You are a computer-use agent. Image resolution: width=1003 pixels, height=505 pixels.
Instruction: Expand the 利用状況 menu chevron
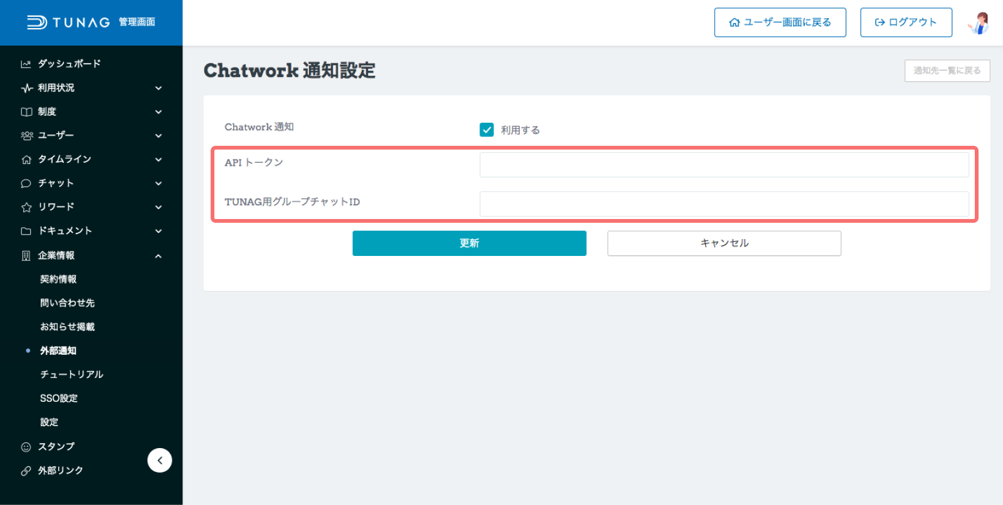click(159, 88)
